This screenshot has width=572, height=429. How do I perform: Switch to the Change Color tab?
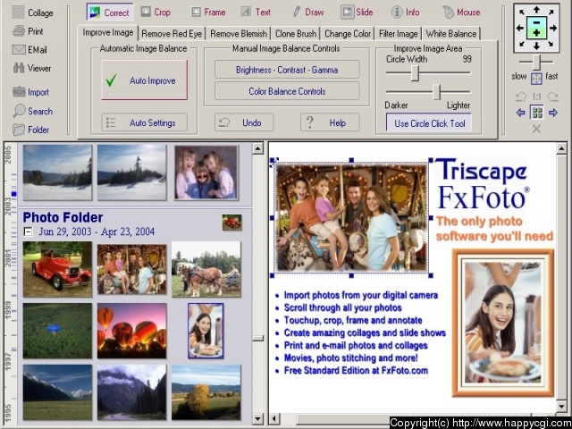348,34
